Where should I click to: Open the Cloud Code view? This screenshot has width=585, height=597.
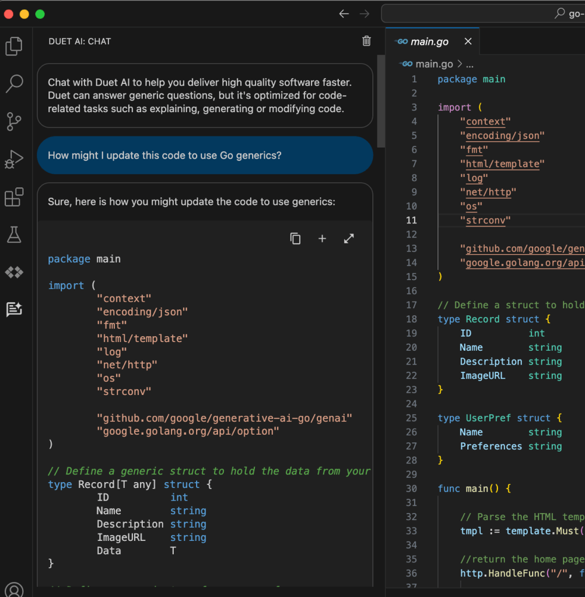coord(14,272)
